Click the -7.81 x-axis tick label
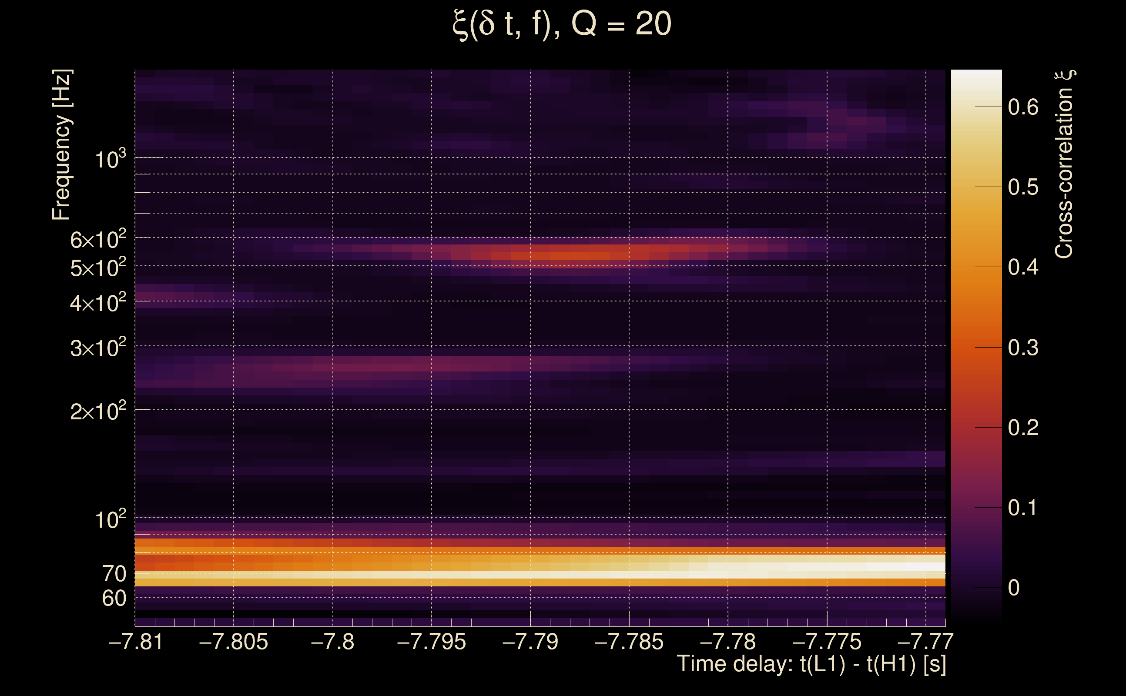The image size is (1126, 696). pyautogui.click(x=136, y=642)
